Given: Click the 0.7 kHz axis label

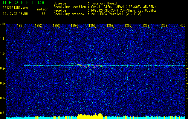Looking at the screenshot, I should click(x=2, y=98).
